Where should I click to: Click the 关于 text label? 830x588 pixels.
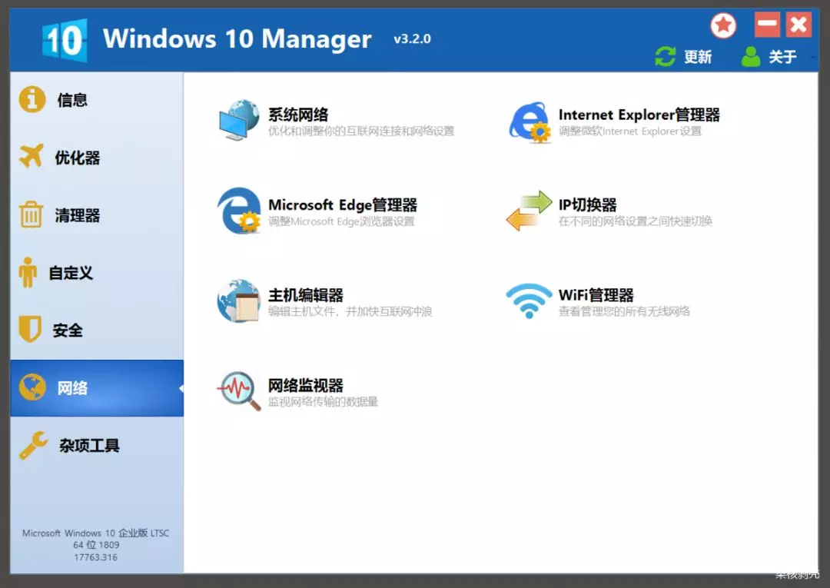click(x=783, y=57)
